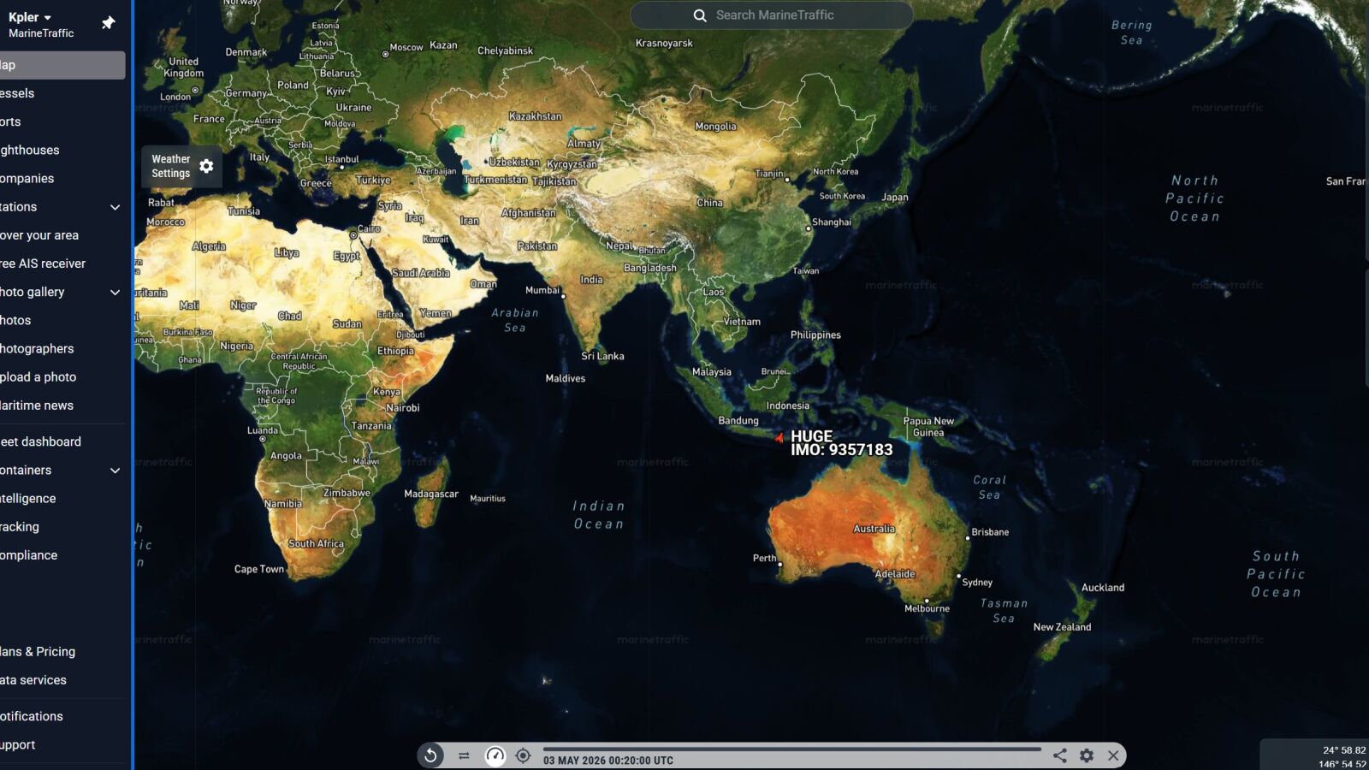1369x770 pixels.
Task: Expand the Photo gallery chevron
Action: coord(115,293)
